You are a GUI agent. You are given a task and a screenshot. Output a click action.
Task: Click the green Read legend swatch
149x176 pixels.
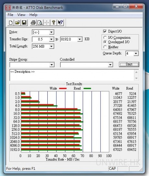click(x=87, y=88)
